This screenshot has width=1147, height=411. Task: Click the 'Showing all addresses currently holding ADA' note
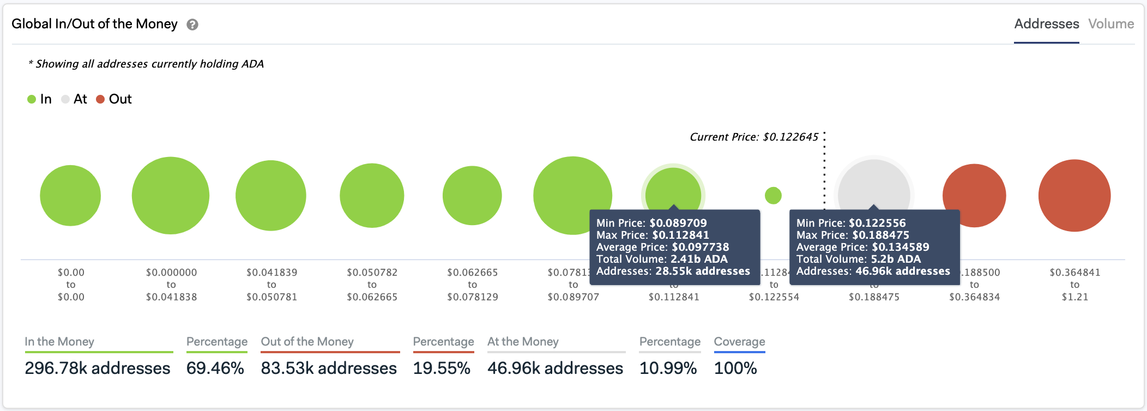pos(146,64)
